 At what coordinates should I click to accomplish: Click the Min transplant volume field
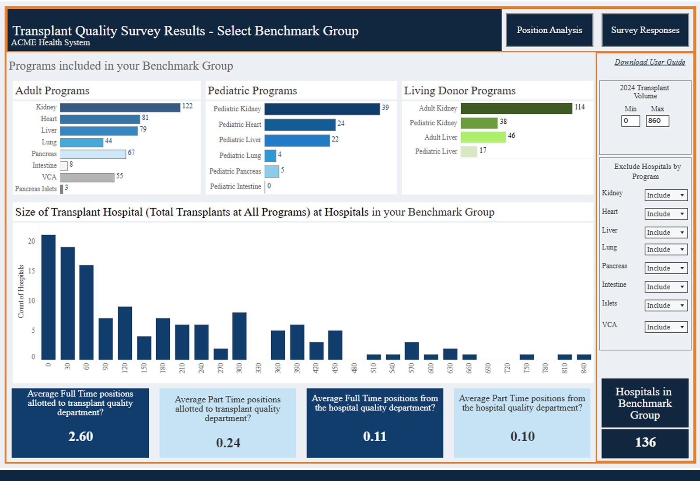pyautogui.click(x=630, y=121)
